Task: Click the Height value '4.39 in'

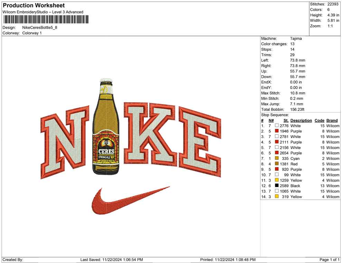Action: click(x=333, y=15)
